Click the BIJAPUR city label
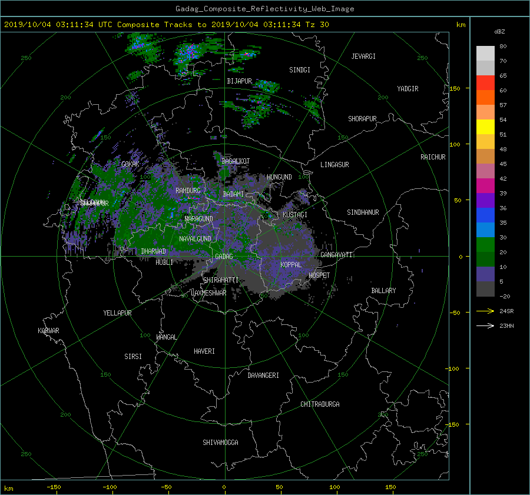The image size is (530, 495). pyautogui.click(x=239, y=81)
